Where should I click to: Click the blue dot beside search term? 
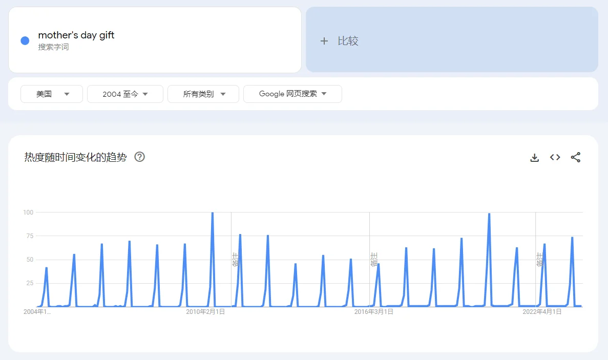tap(25, 41)
